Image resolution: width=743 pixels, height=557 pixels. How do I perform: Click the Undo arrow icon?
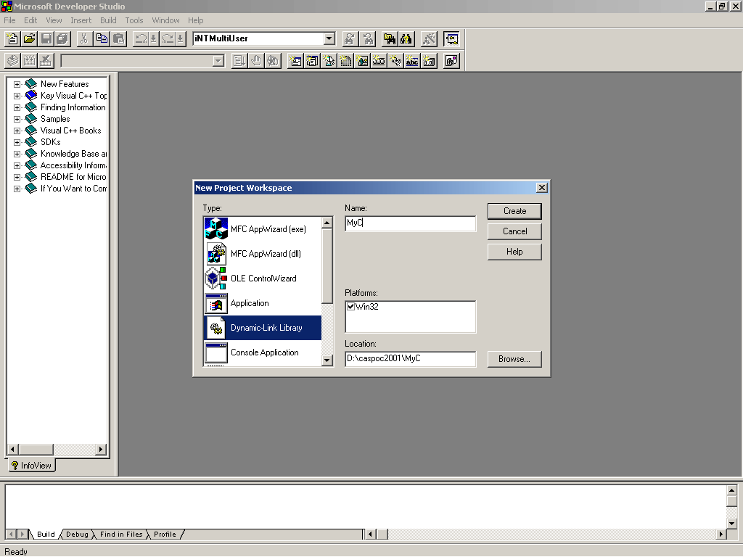tap(141, 39)
